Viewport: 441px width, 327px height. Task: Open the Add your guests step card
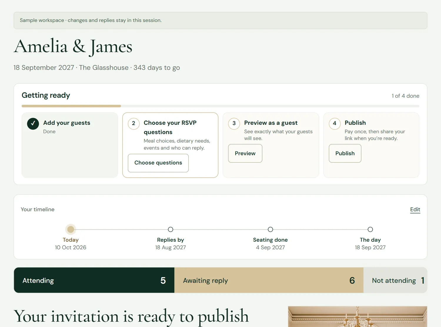click(70, 145)
